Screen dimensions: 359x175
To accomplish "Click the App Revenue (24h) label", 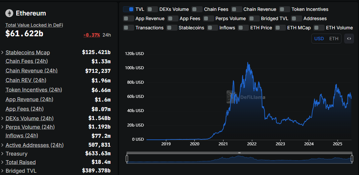I will 29,100.
